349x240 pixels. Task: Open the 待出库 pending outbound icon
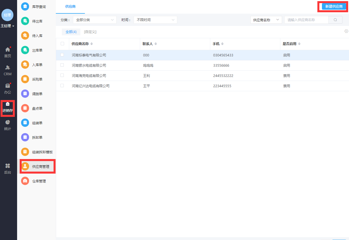tap(25, 21)
